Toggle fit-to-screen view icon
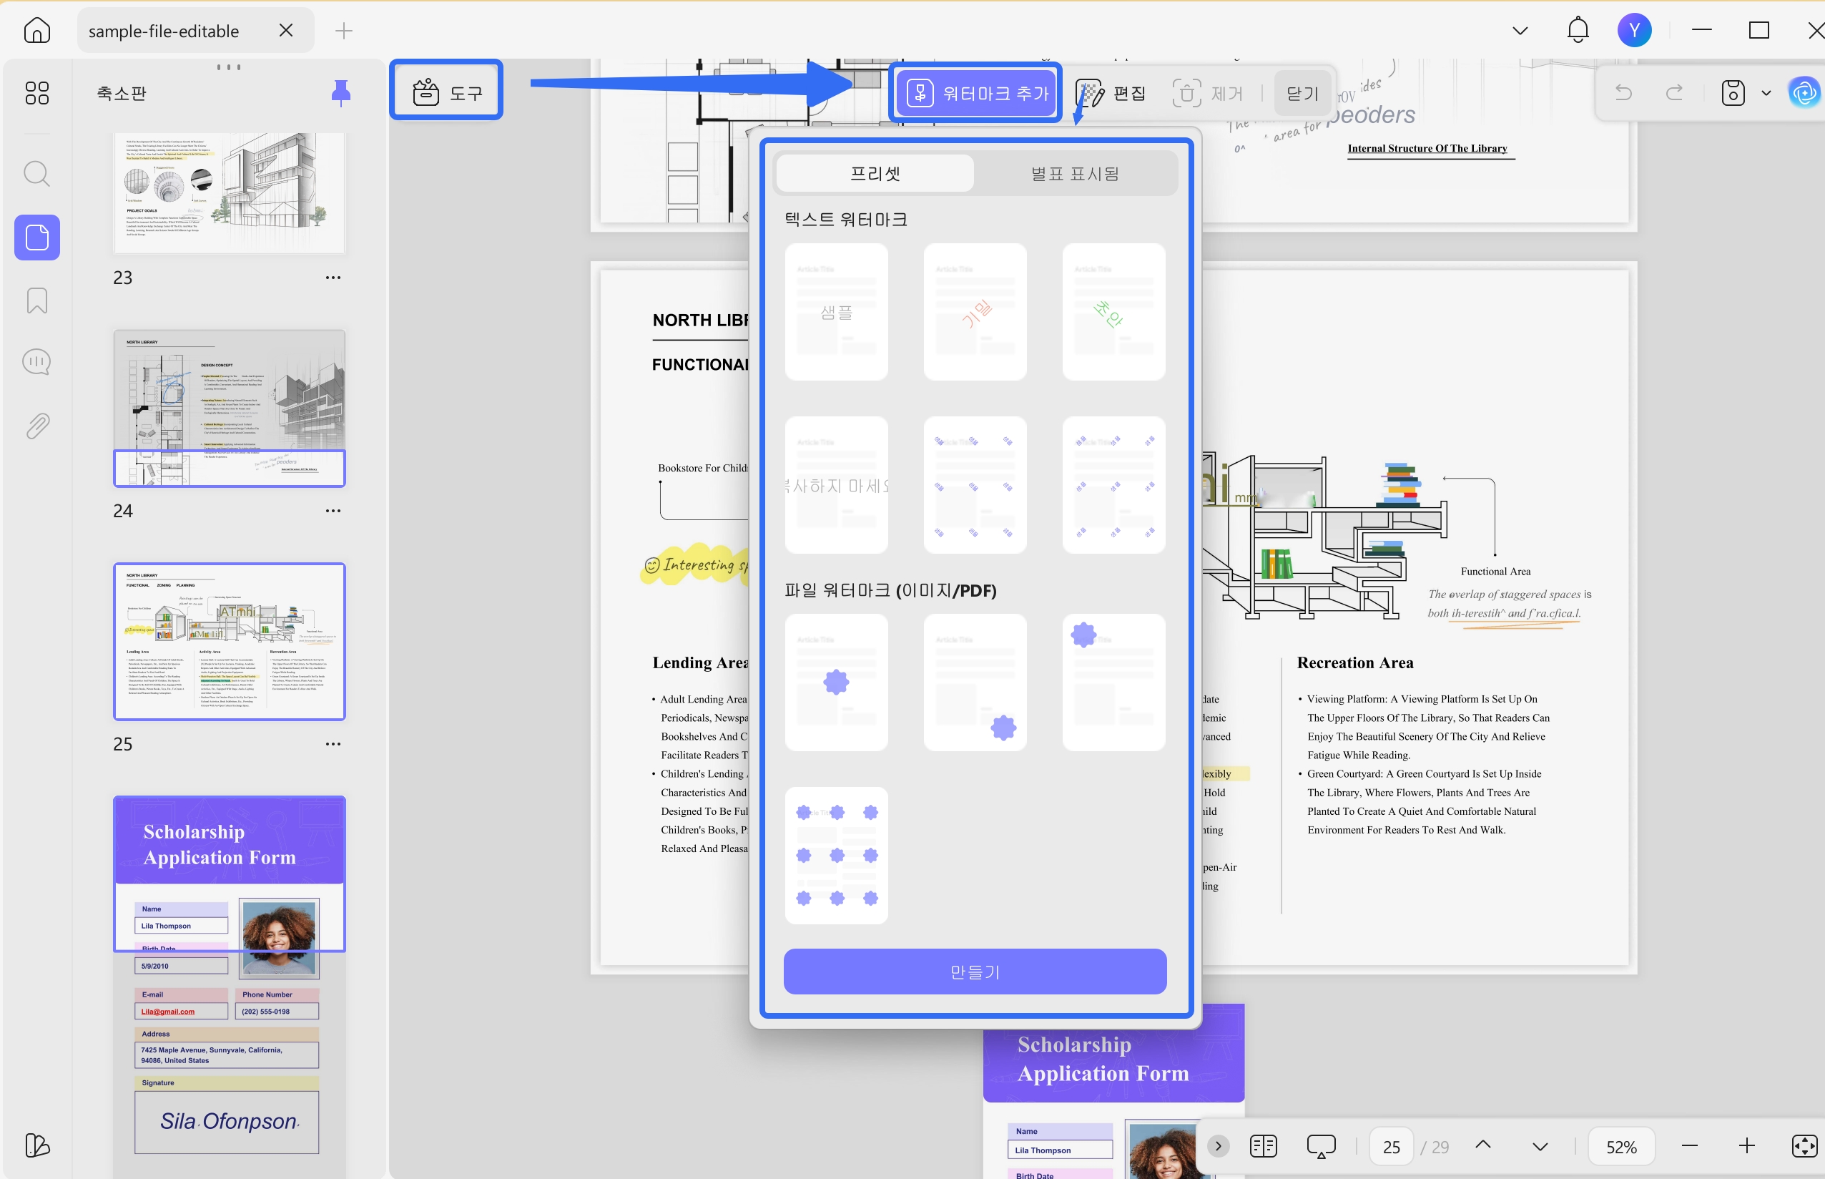Screen dimensions: 1825x1179 click(x=1804, y=1146)
